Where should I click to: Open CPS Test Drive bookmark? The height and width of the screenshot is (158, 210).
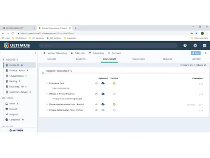(x=54, y=38)
